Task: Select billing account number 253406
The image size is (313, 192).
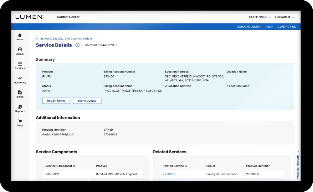Action: pyautogui.click(x=109, y=76)
